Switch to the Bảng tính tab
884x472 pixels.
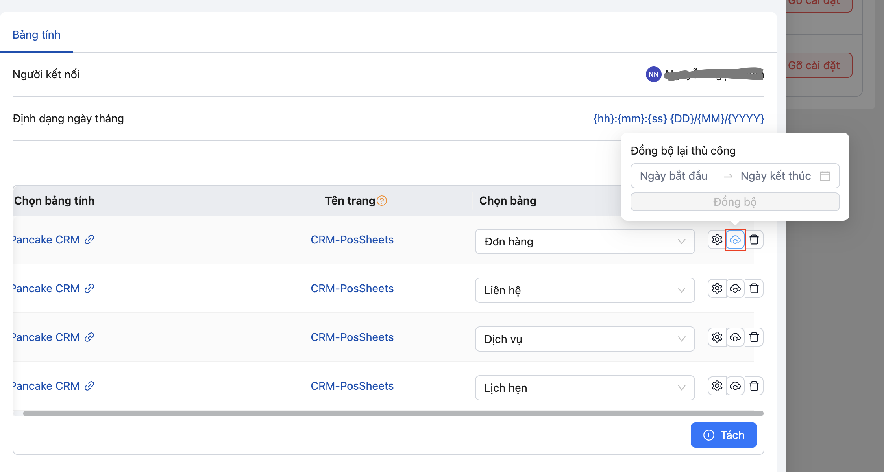click(x=37, y=35)
